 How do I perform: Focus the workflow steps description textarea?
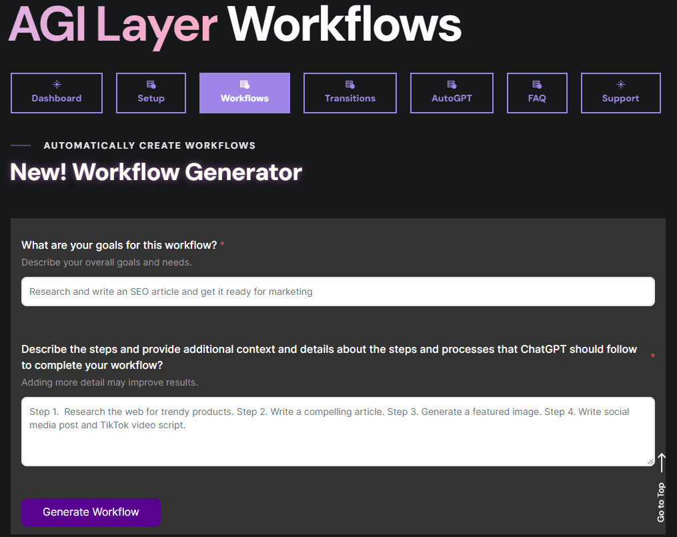pos(338,431)
